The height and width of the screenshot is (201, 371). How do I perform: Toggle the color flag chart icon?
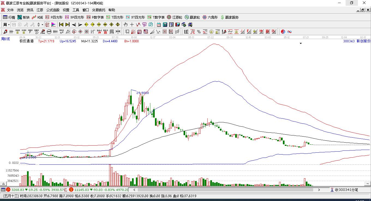(x=53, y=25)
